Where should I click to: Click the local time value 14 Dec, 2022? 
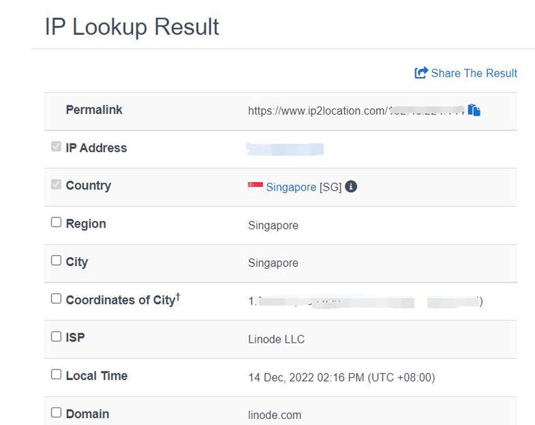click(x=342, y=378)
